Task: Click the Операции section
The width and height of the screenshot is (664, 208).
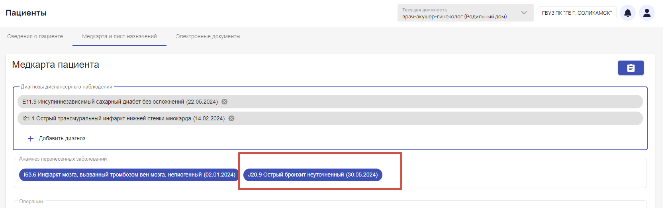Action: [x=31, y=202]
